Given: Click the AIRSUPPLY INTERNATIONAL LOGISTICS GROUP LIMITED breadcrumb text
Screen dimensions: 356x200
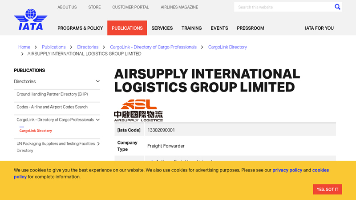Looking at the screenshot, I should [x=84, y=54].
